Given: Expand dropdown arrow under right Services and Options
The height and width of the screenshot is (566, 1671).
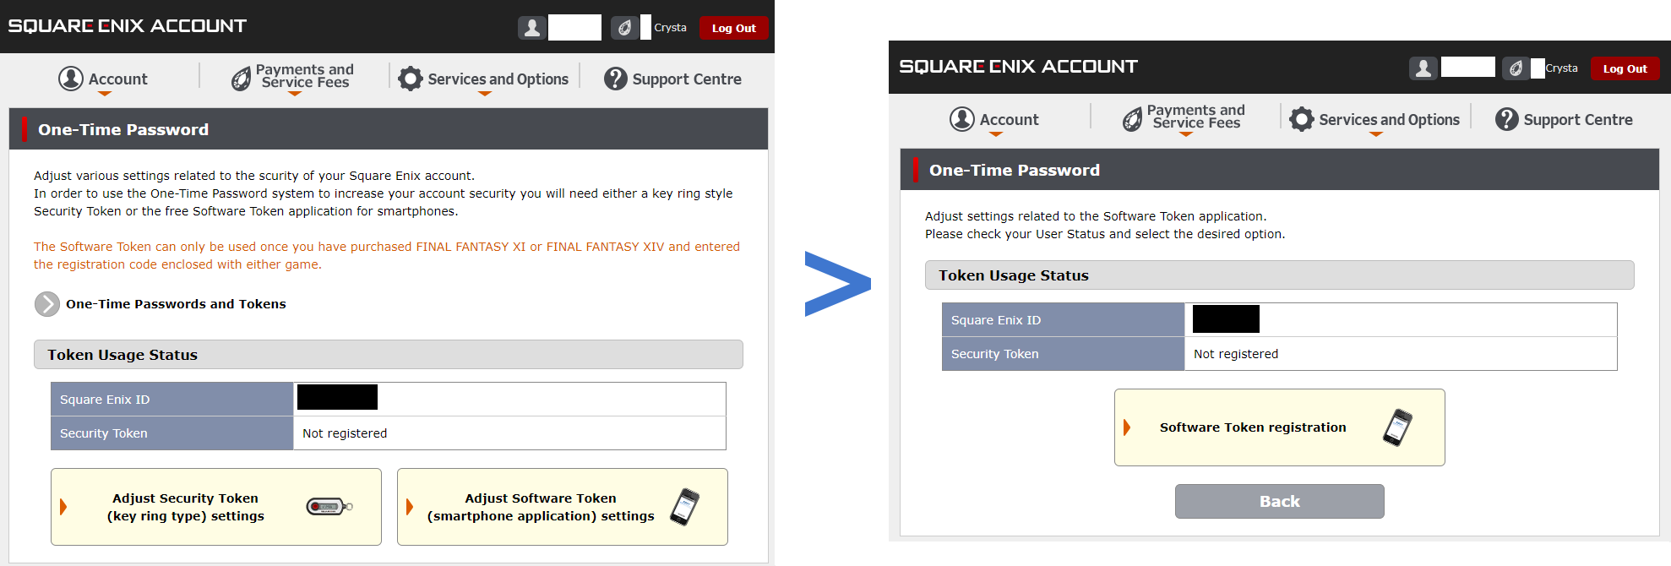Looking at the screenshot, I should [x=1376, y=134].
